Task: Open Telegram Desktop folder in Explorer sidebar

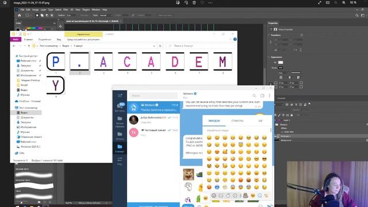Action: click(28, 80)
